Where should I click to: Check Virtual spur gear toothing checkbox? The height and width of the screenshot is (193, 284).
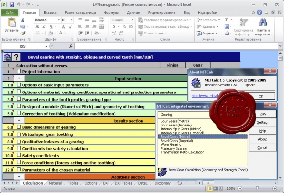pos(18,134)
